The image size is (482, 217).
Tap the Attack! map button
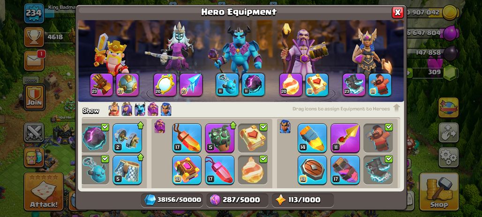pyautogui.click(x=44, y=191)
